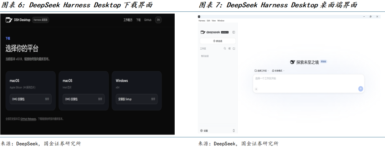Viewport: 385px width, 147px height.
Task: Open the Harness menu in desktop app
Action: tap(202, 21)
